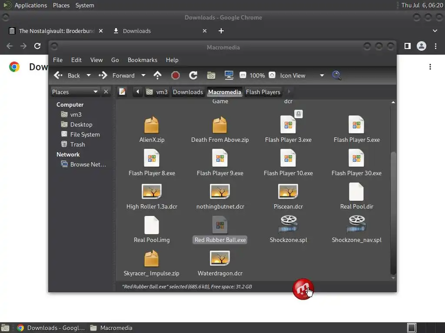Open the Applications menu in top panel
The image size is (445, 333).
[31, 5]
